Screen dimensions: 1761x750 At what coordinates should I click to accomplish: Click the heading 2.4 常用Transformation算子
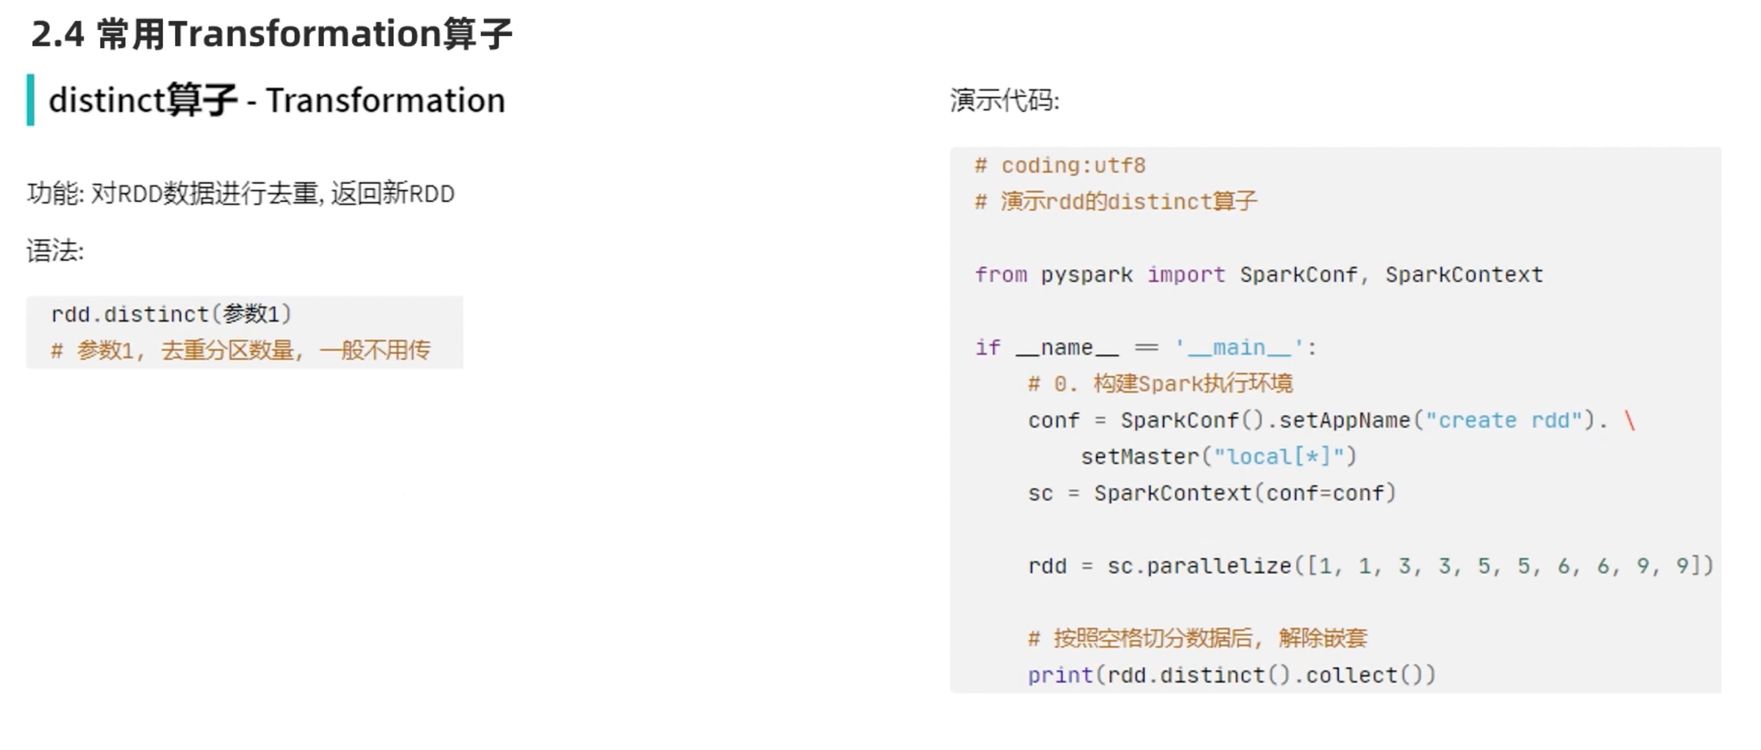271,34
